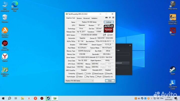Image resolution: width=180 pixels, height=101 pixels.
Task: Select the Lesta Game Center desktop icon
Action: tap(173, 85)
